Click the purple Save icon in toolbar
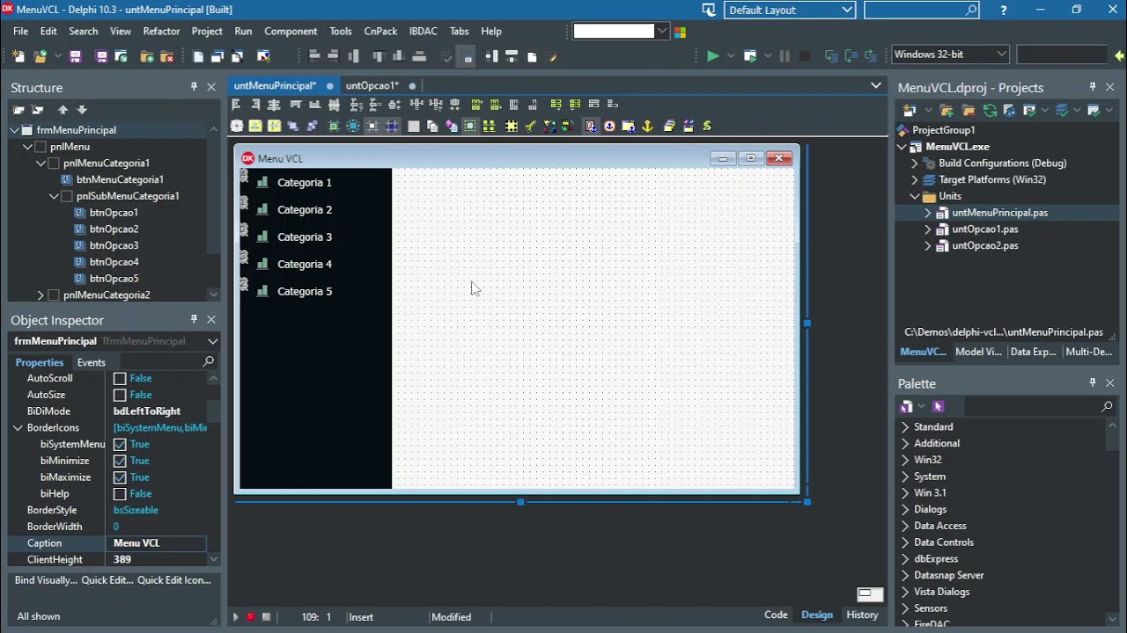This screenshot has height=633, width=1127. point(76,56)
